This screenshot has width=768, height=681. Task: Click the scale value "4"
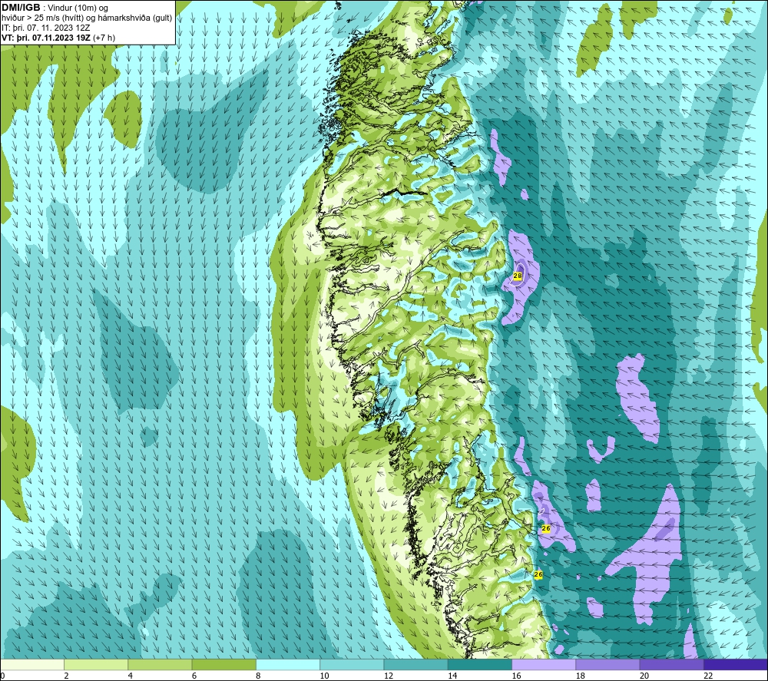tap(131, 676)
